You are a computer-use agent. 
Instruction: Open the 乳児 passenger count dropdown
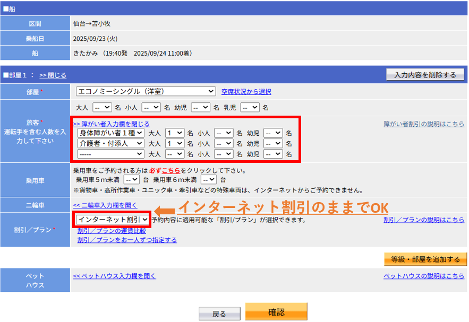(x=250, y=107)
